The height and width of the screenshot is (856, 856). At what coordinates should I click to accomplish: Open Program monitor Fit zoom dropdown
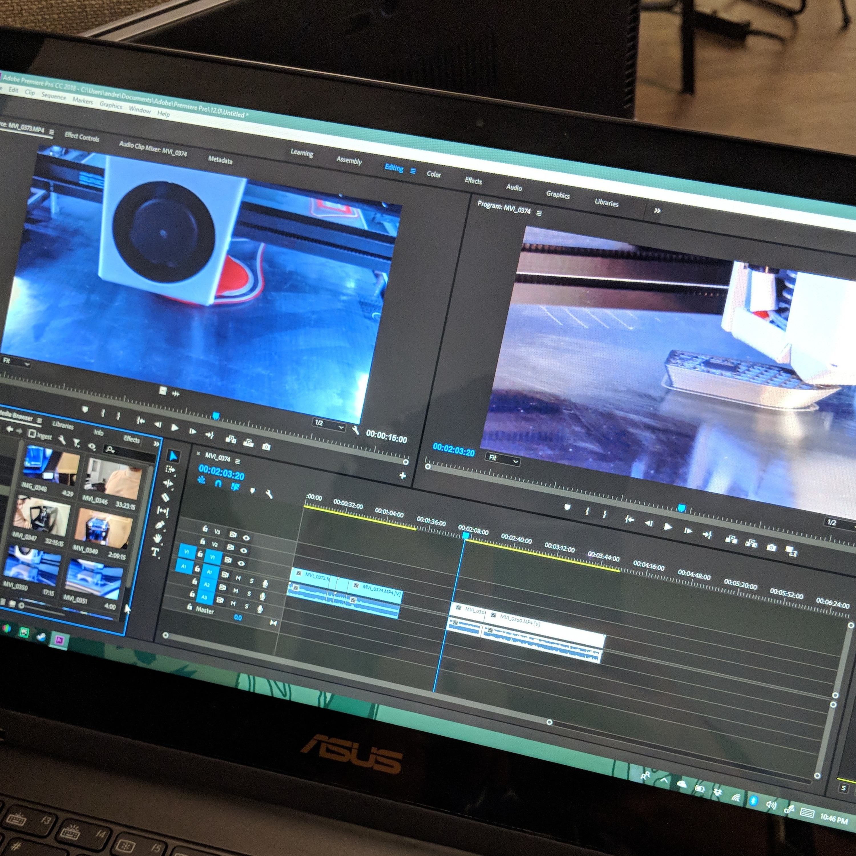[x=503, y=459]
